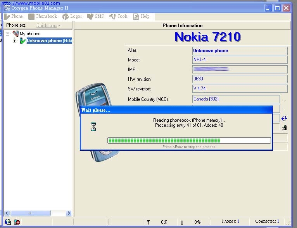This screenshot has width=297, height=228.
Task: Click the tree panel scroll right arrow
Action: [x=69, y=213]
